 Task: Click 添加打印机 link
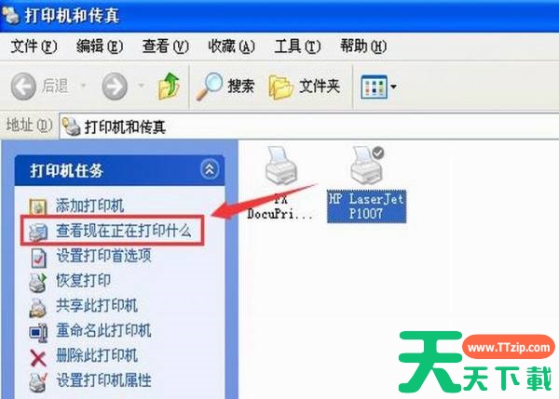89,206
